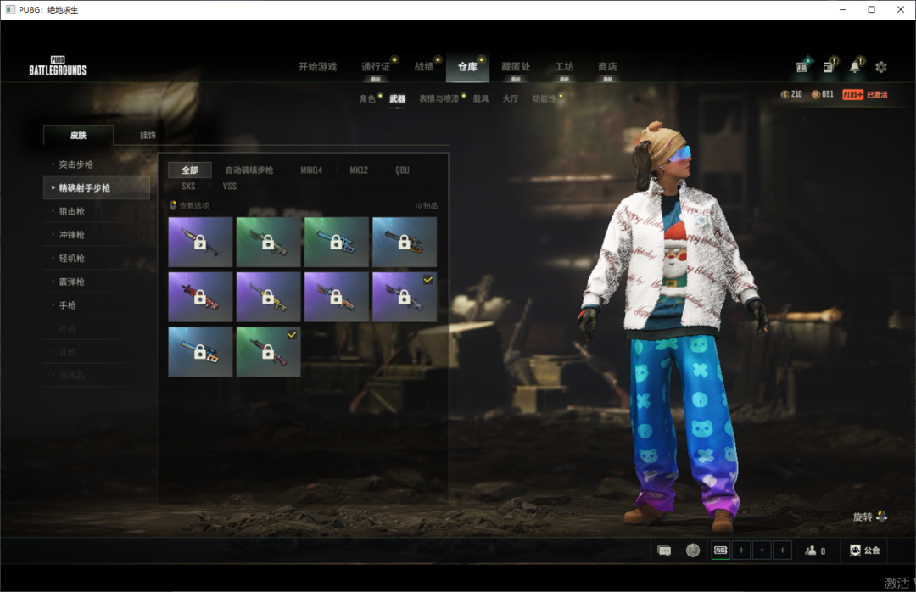The image size is (916, 592).
Task: Select the PUBG squad slot
Action: point(721,550)
